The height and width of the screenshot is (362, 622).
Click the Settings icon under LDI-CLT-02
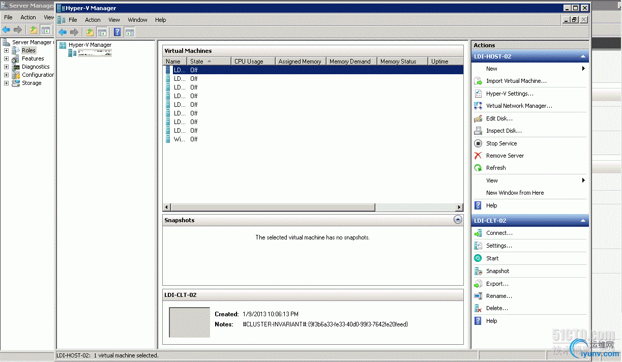coord(478,246)
